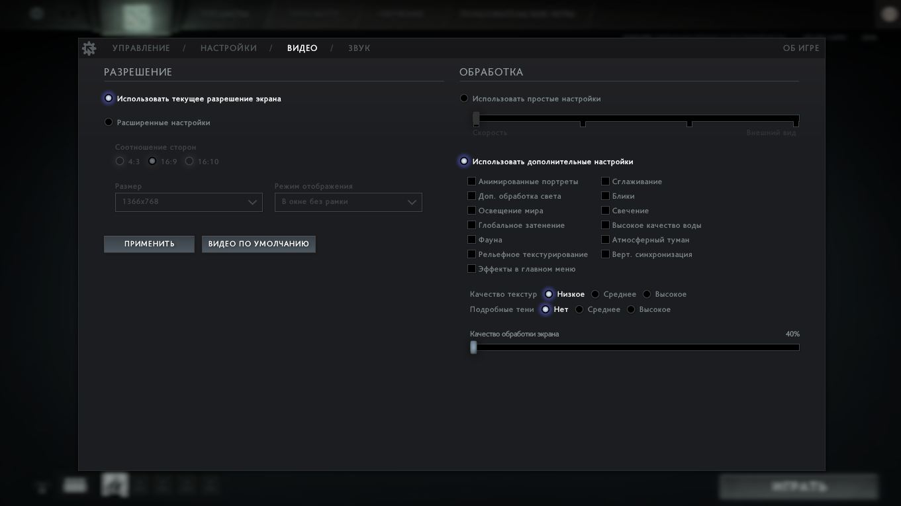
Task: Tick the 'Глобальное затенение' checkbox
Action: click(x=471, y=225)
